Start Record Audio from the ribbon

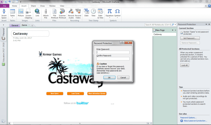(71, 13)
